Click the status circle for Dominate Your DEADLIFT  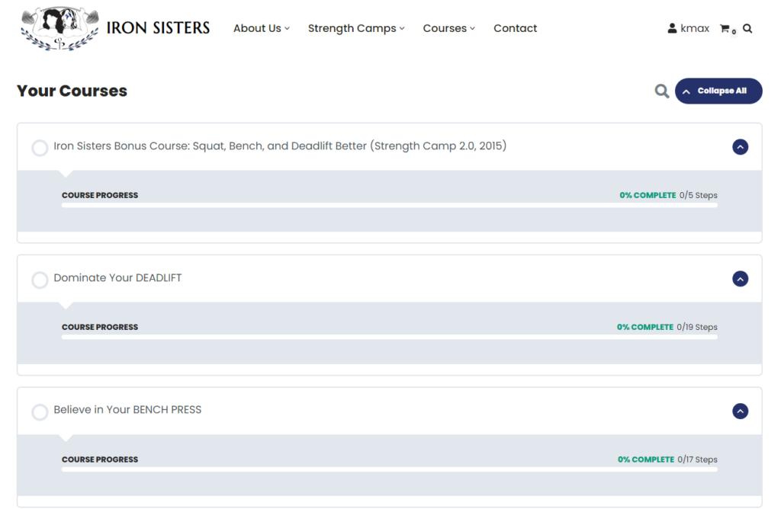click(40, 280)
